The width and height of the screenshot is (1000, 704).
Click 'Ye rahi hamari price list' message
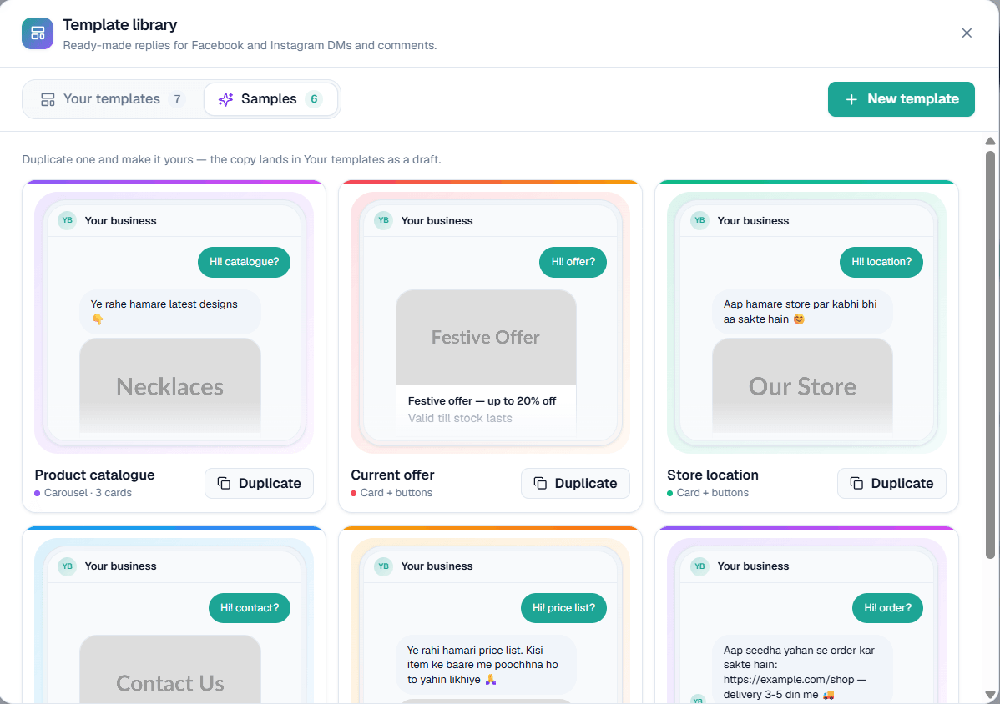(486, 665)
